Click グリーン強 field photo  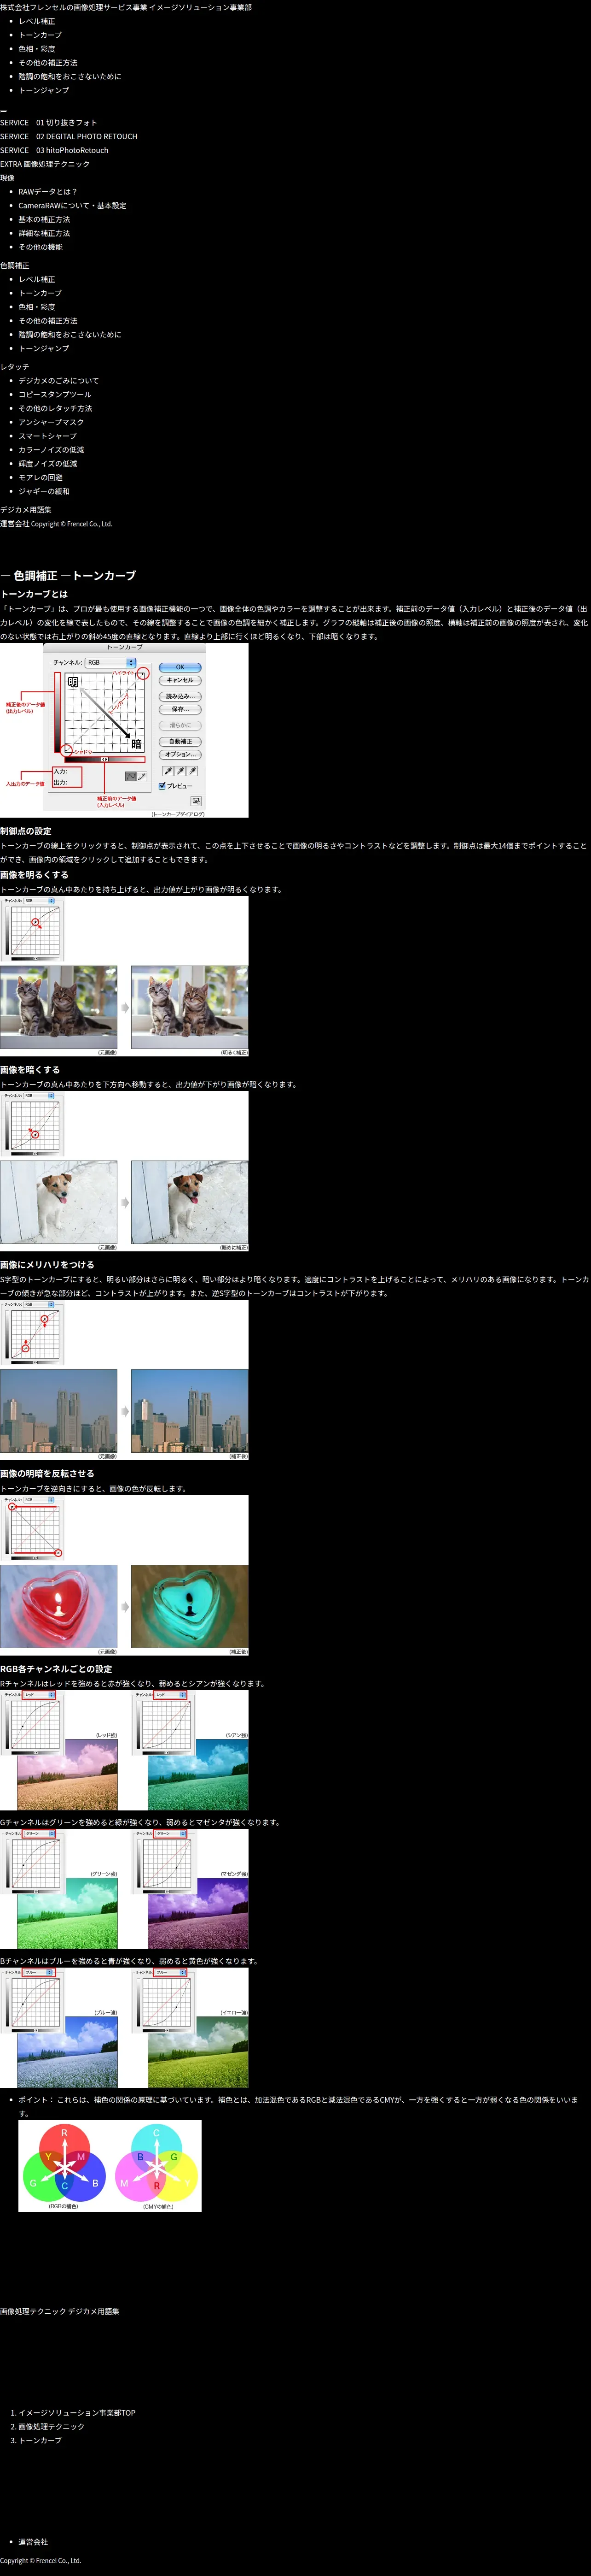68,1913
